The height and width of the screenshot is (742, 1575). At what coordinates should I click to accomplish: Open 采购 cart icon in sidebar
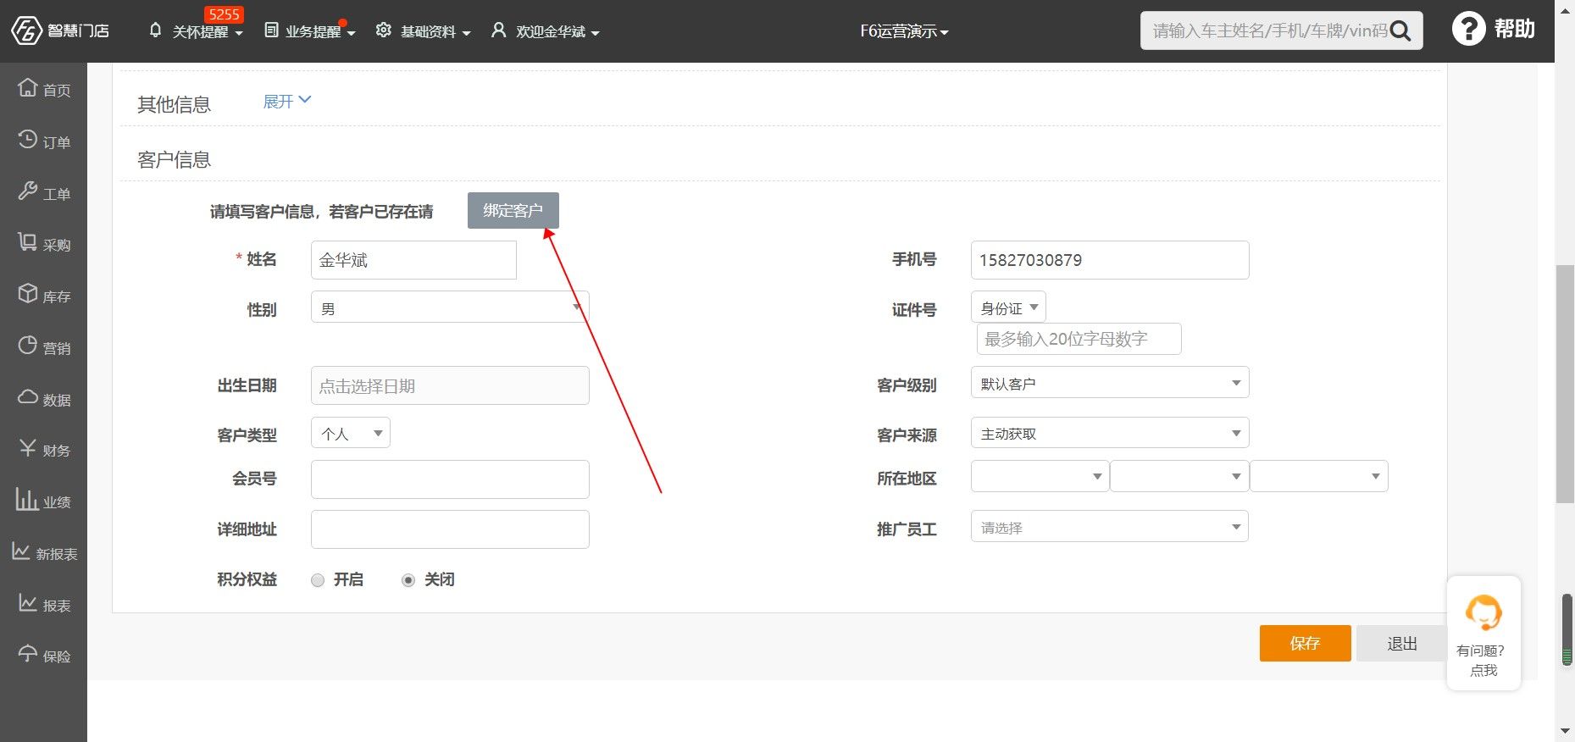[28, 242]
